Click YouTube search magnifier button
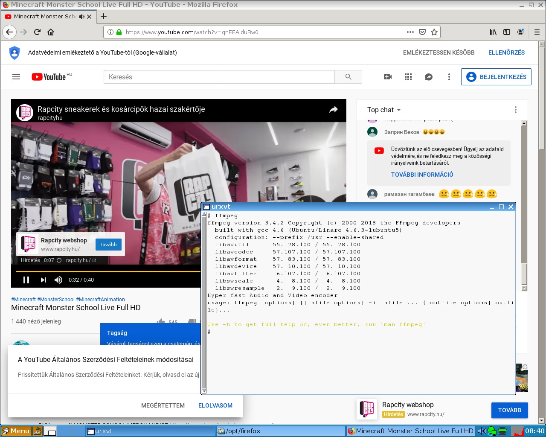The image size is (546, 437). click(x=348, y=77)
